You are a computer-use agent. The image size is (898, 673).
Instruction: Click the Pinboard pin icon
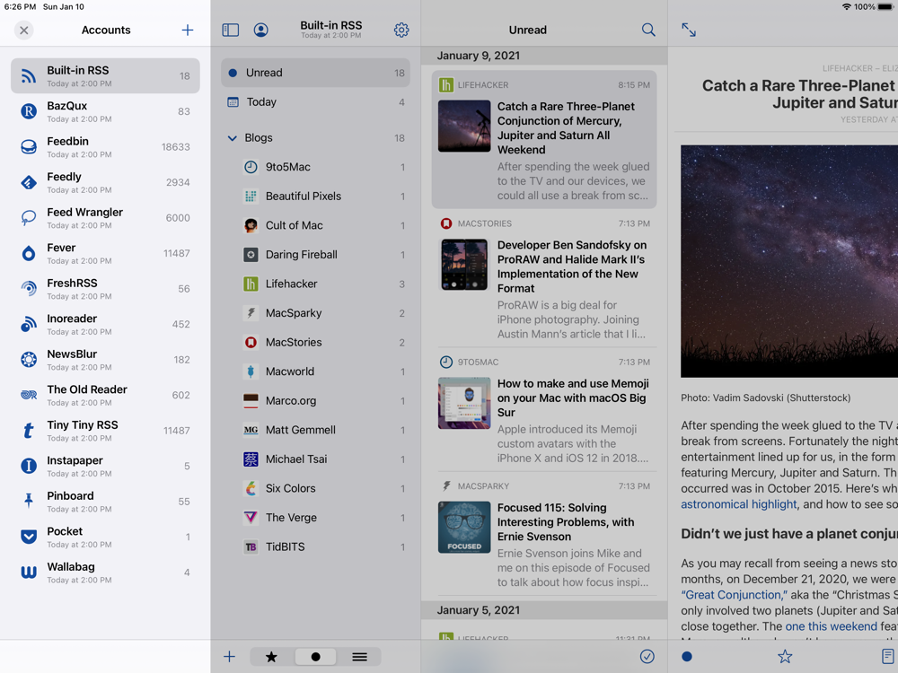click(29, 502)
